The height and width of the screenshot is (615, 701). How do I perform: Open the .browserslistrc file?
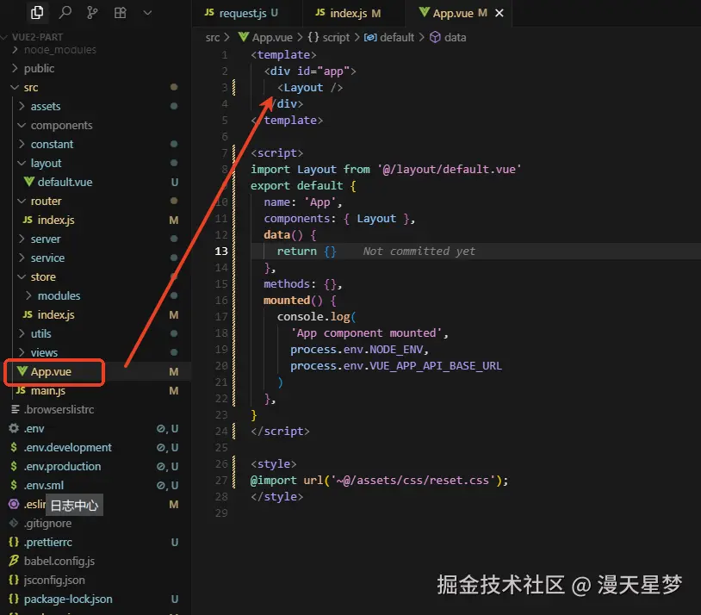pos(59,409)
